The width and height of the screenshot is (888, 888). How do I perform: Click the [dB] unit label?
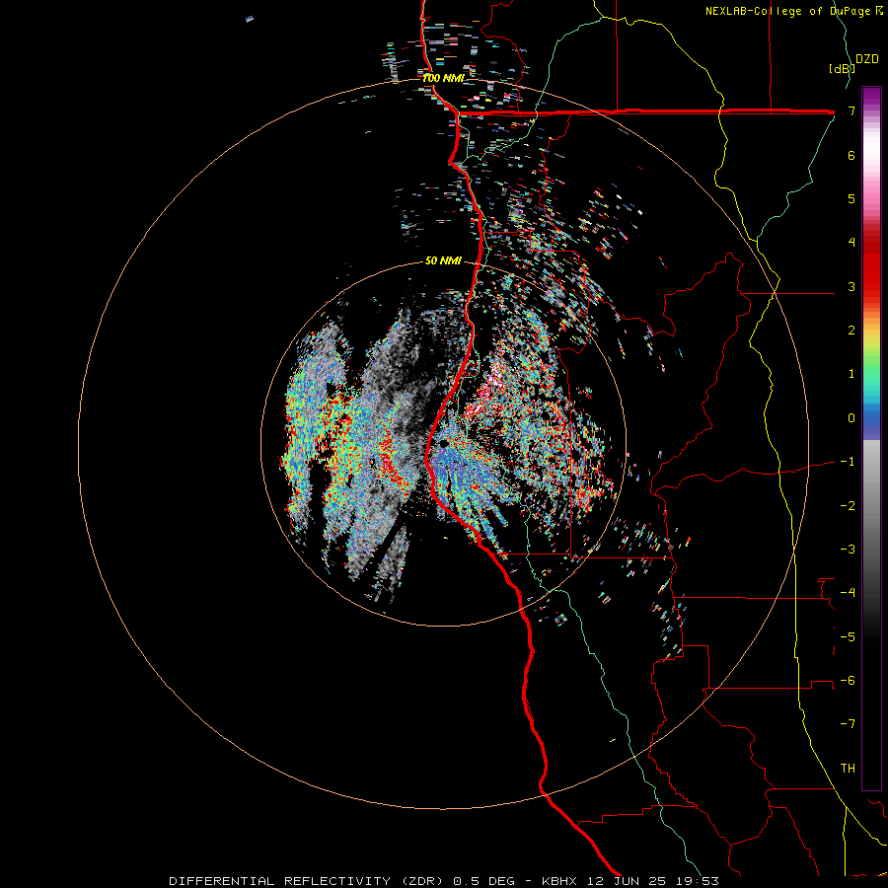coord(843,68)
